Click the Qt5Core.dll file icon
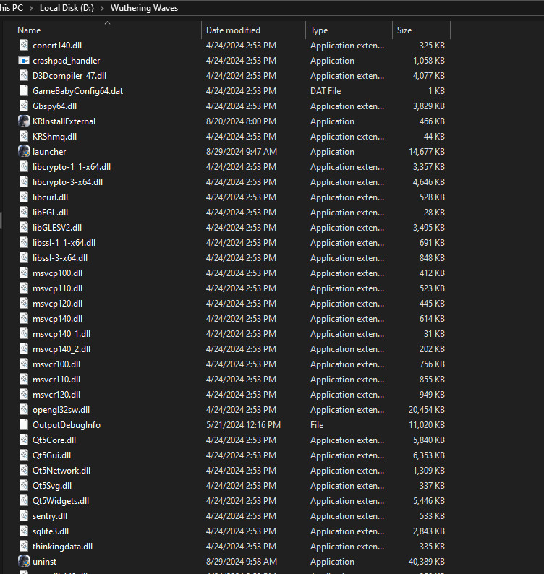Viewport: 544px width, 574px height. [x=24, y=440]
